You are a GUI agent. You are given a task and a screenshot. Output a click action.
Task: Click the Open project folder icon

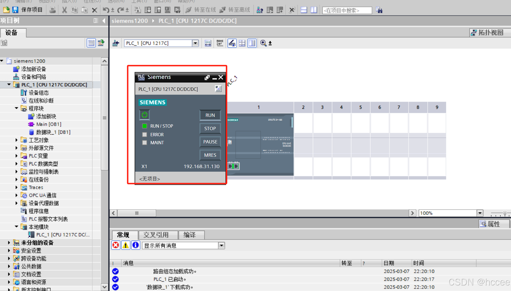coord(6,10)
